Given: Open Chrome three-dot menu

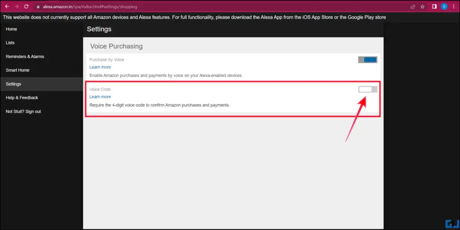Looking at the screenshot, I should coord(454,6).
